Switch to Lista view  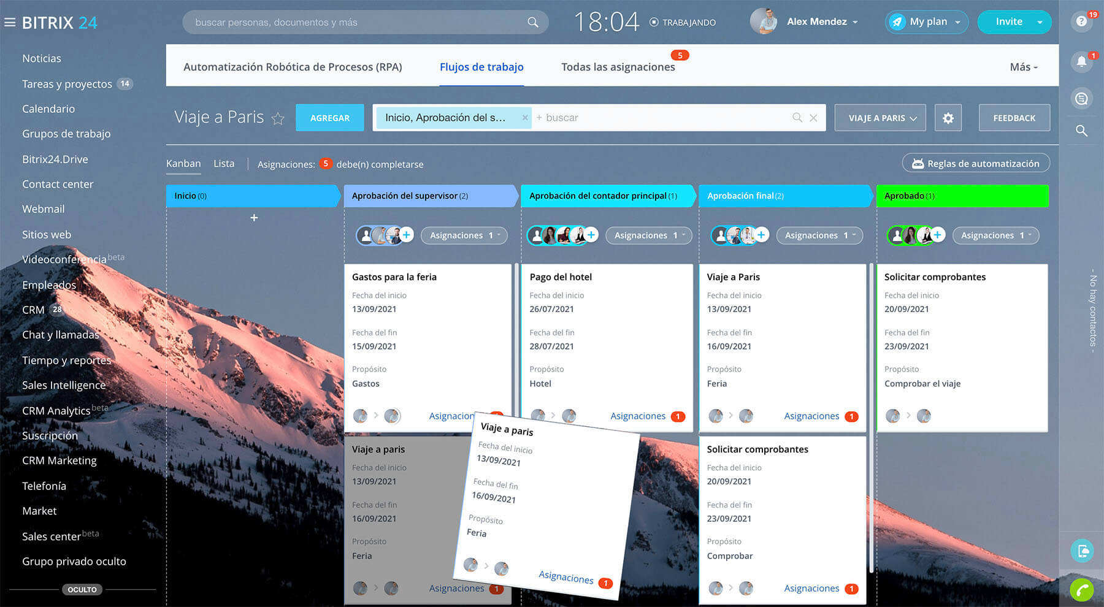[224, 164]
